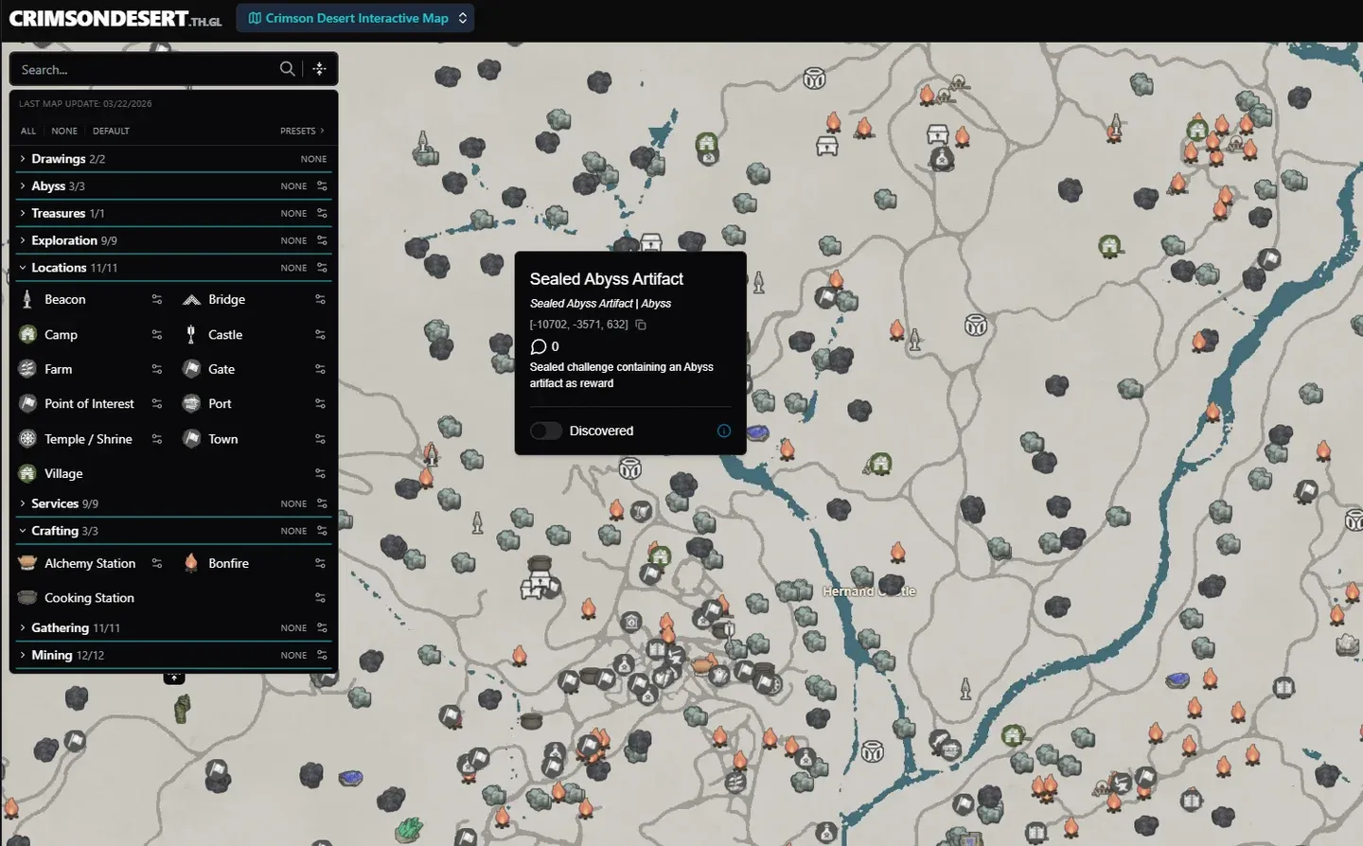Toggle the Discovered switch
The height and width of the screenshot is (846, 1363).
coord(546,431)
